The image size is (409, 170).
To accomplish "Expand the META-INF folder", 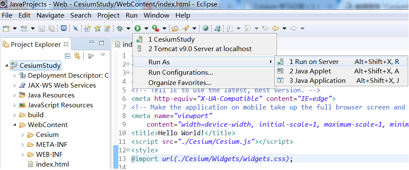I will point(23,145).
